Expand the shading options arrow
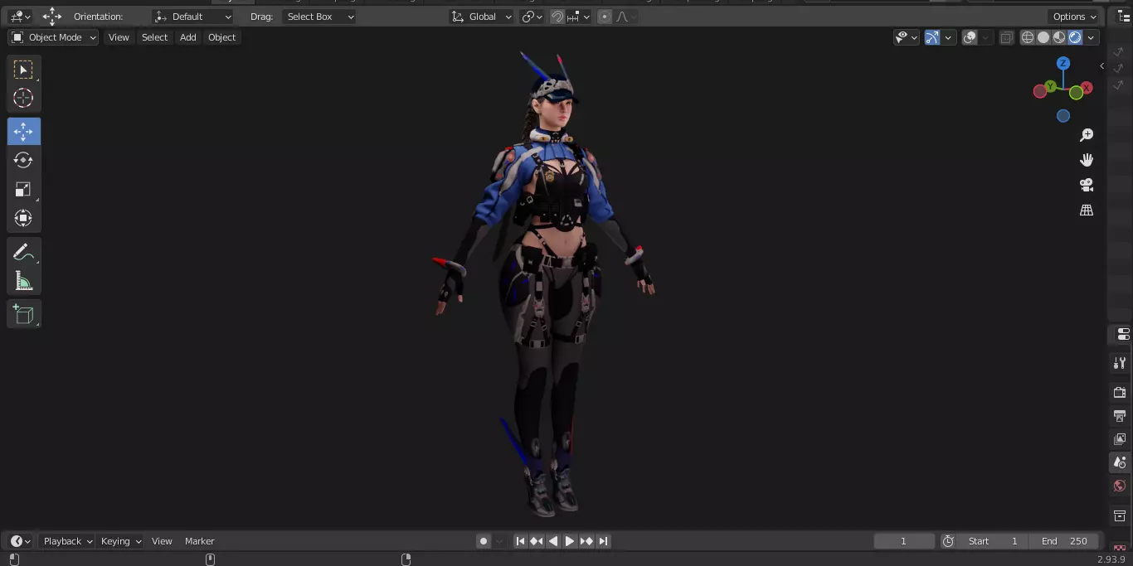The image size is (1133, 566). 1091,37
